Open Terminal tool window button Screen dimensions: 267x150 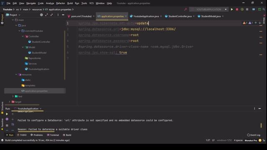click(x=53, y=135)
